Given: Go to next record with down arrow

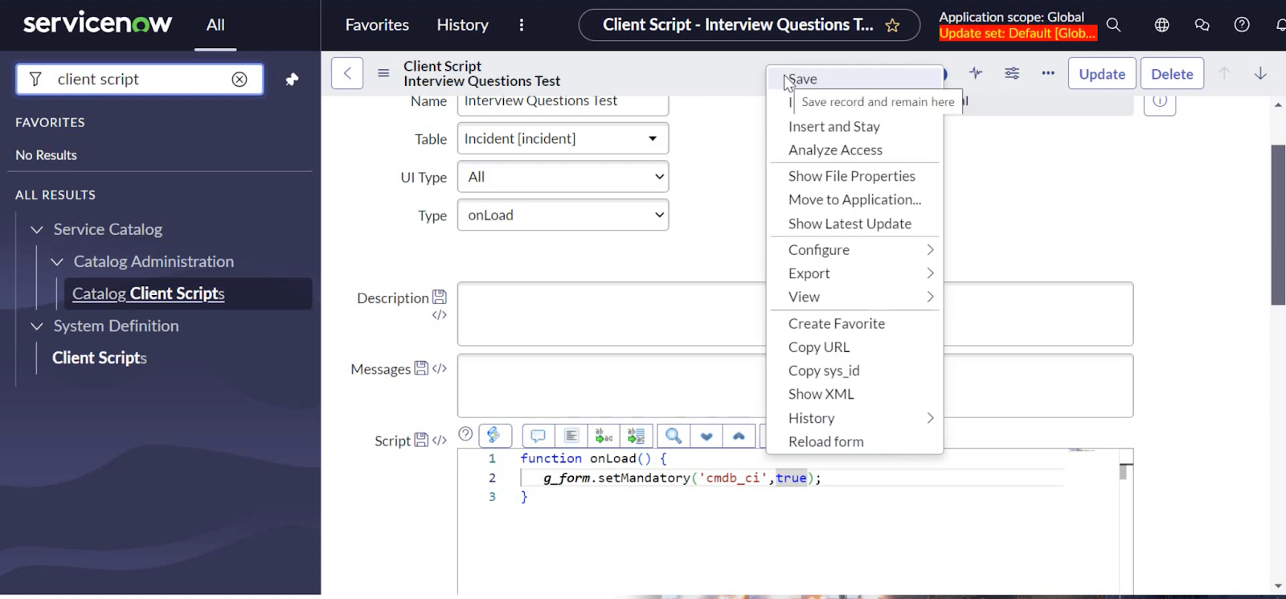Looking at the screenshot, I should (1260, 73).
